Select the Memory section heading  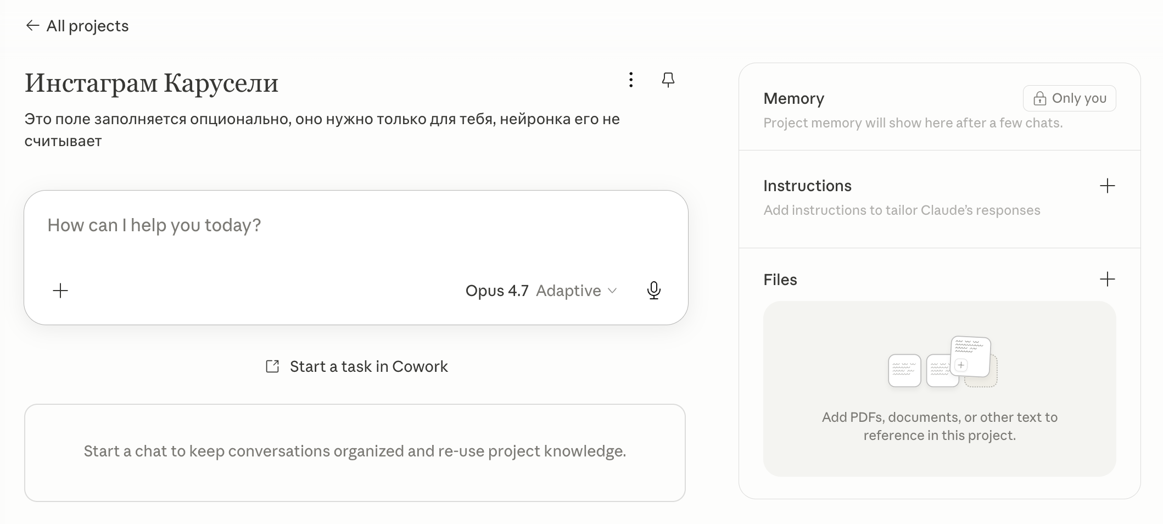[793, 98]
